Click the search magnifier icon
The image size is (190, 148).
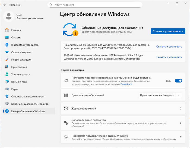tap(51, 5)
